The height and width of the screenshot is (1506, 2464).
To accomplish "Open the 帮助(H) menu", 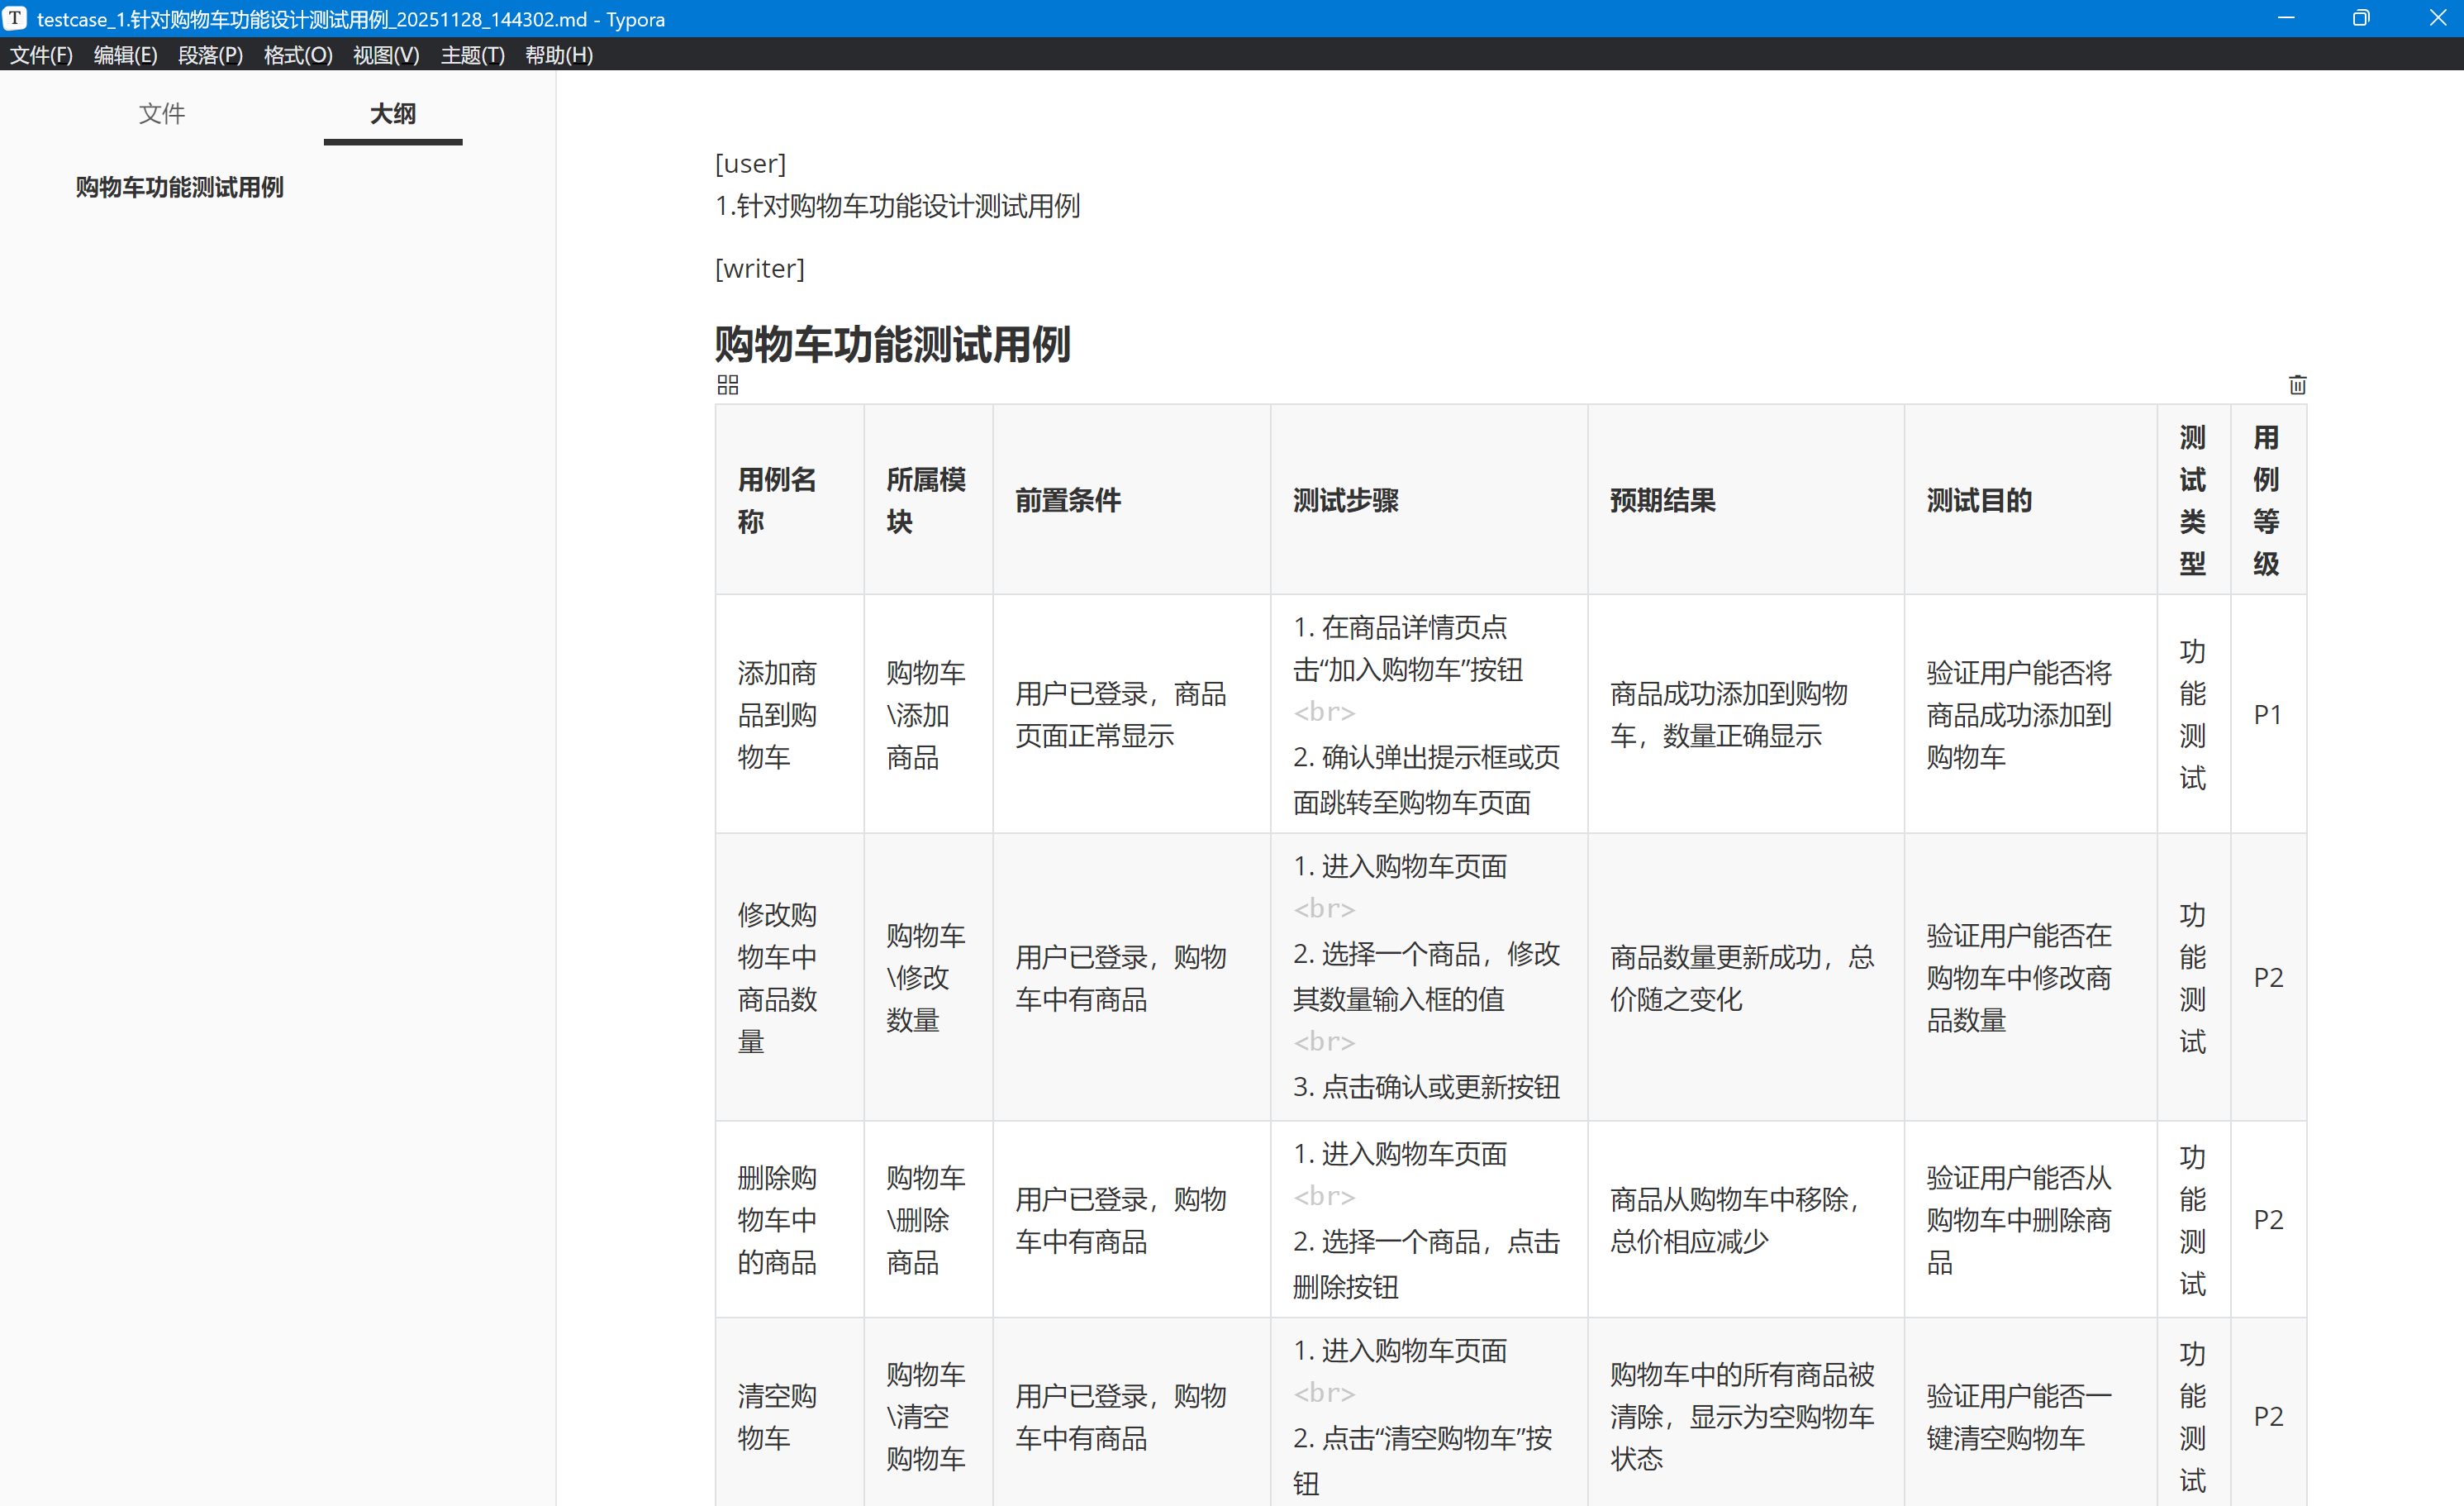I will click(558, 55).
